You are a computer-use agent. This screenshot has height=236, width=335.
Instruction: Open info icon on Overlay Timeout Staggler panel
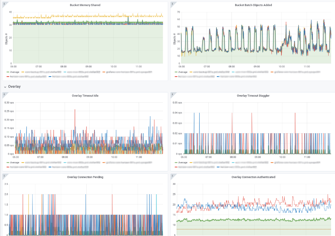[173, 94]
